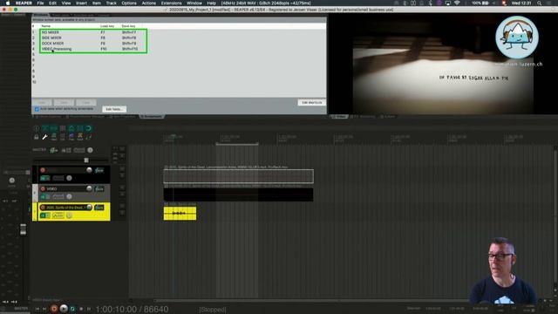558x314 pixels.
Task: Toggle auto-save when switching screensets checkbox
Action: pos(37,109)
